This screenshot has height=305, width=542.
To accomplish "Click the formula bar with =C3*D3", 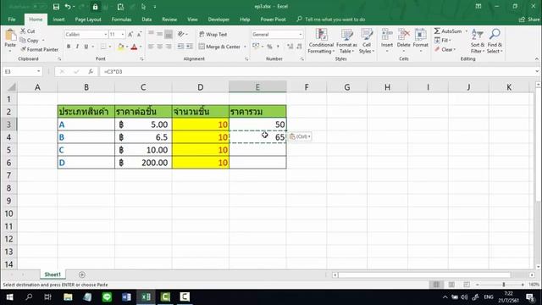I will 318,71.
